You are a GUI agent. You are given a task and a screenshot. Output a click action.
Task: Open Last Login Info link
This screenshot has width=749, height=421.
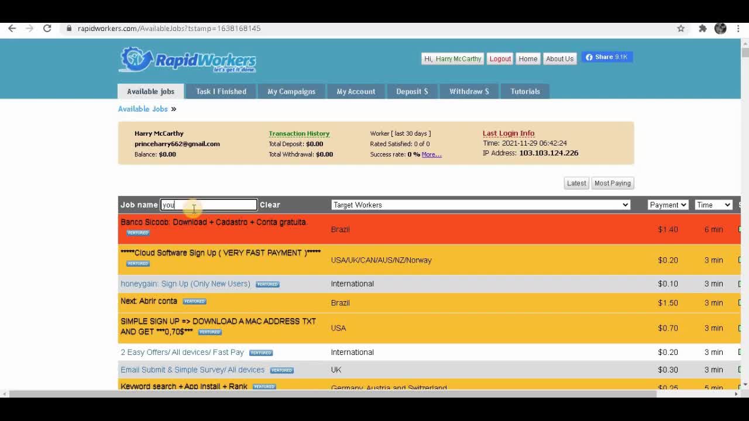[509, 133]
